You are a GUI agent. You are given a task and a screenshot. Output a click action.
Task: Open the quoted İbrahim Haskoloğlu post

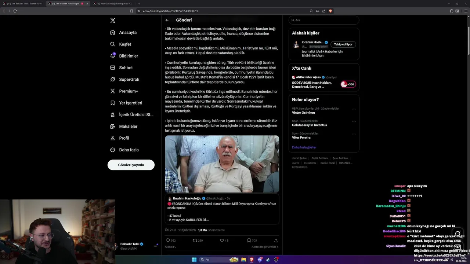pos(222,209)
